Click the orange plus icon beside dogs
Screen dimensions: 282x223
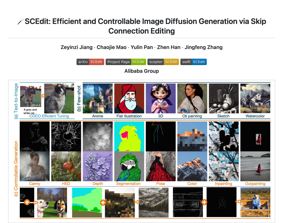point(27,202)
